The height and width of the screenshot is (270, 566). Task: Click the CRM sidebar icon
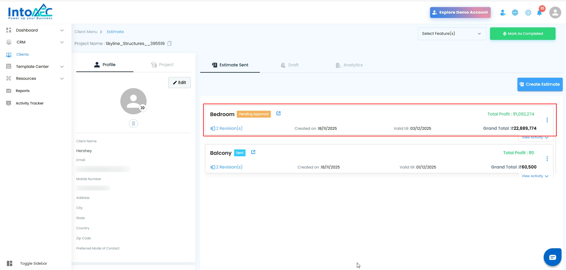[9, 42]
